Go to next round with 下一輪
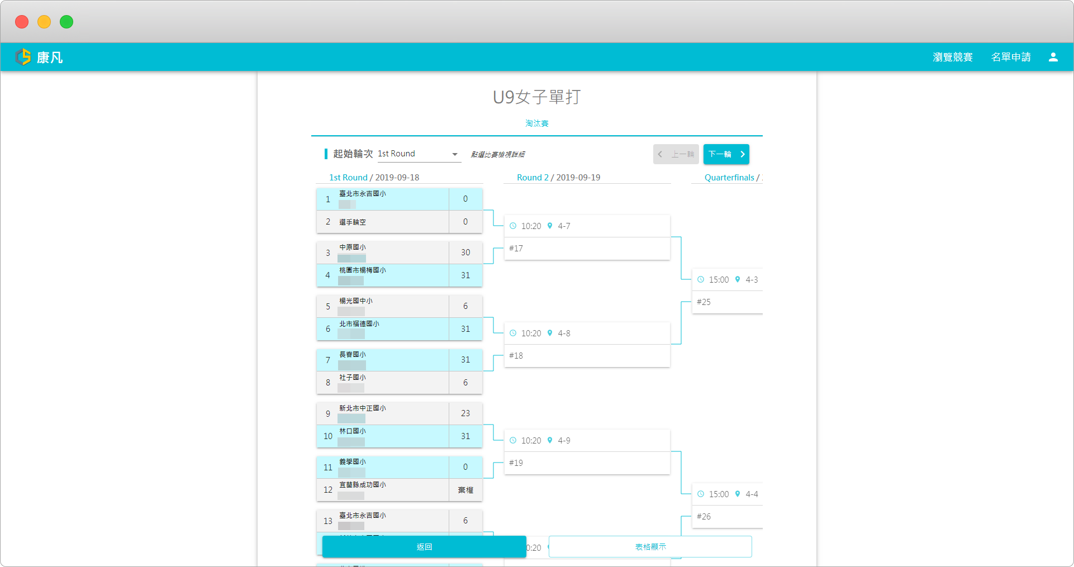Image resolution: width=1074 pixels, height=567 pixels. (x=726, y=154)
